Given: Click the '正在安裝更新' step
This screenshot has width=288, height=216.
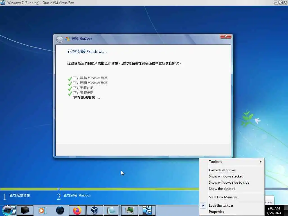Looking at the screenshot, I should tap(83, 93).
